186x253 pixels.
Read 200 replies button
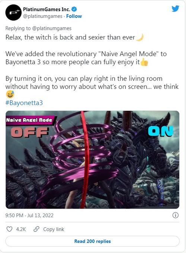92,241
